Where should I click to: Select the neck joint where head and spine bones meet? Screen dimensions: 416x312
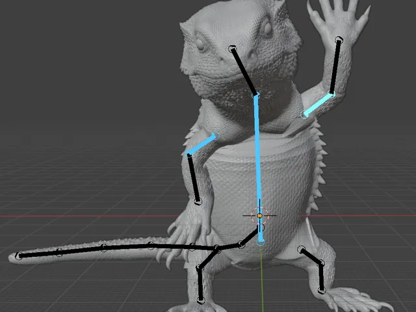[256, 95]
